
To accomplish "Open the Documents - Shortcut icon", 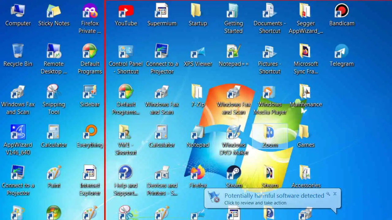I will tap(269, 18).
